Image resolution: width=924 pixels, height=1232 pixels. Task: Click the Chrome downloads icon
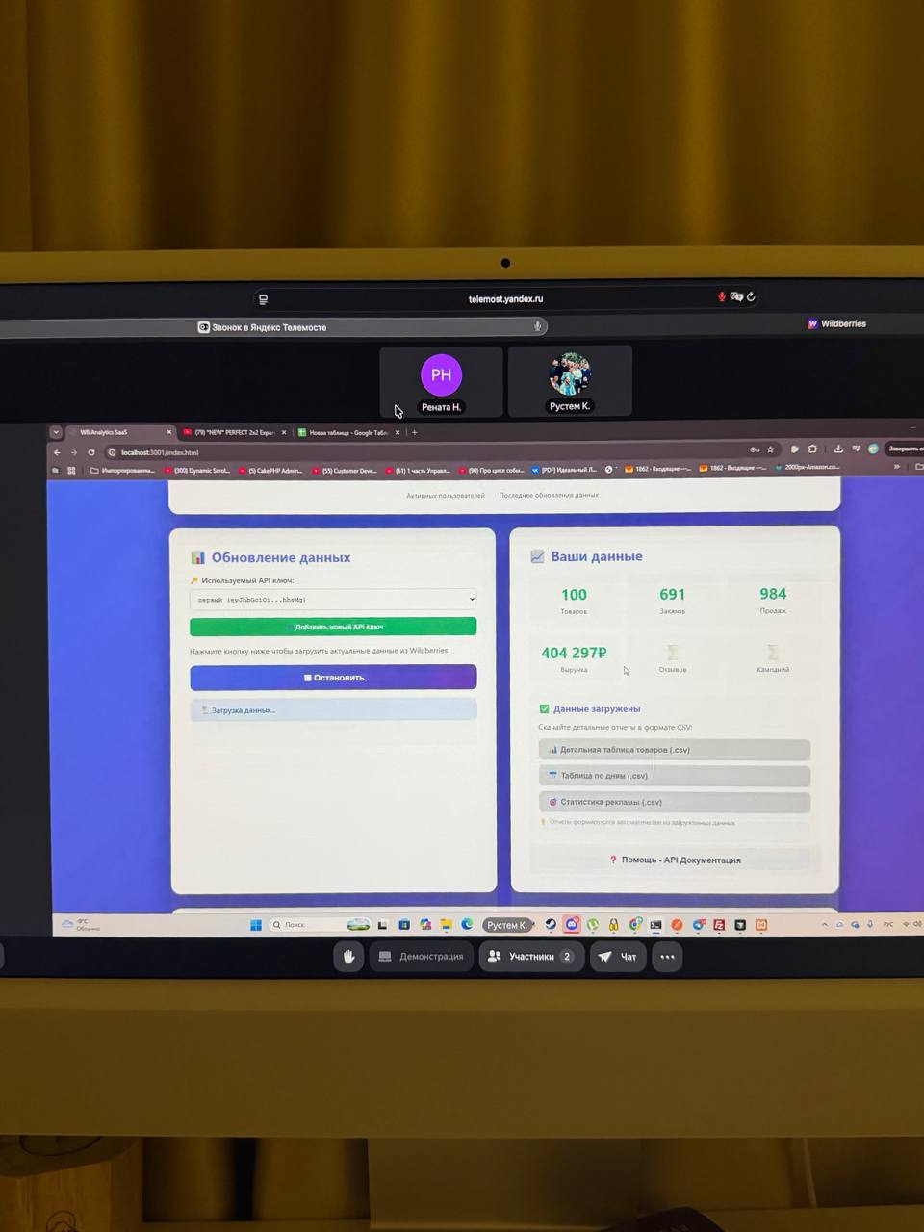tap(838, 449)
